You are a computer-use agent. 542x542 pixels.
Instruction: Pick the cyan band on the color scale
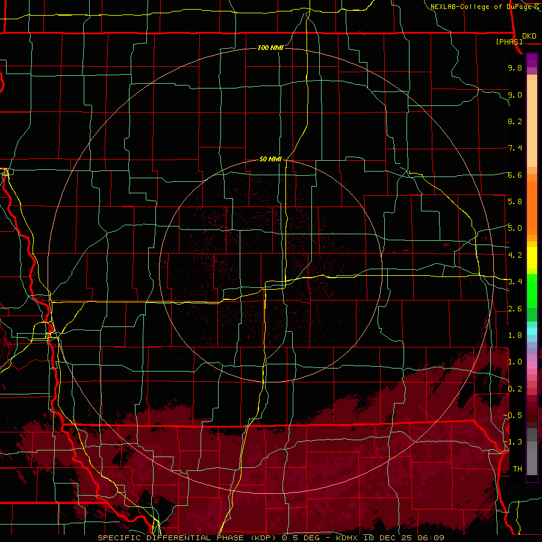(x=532, y=331)
